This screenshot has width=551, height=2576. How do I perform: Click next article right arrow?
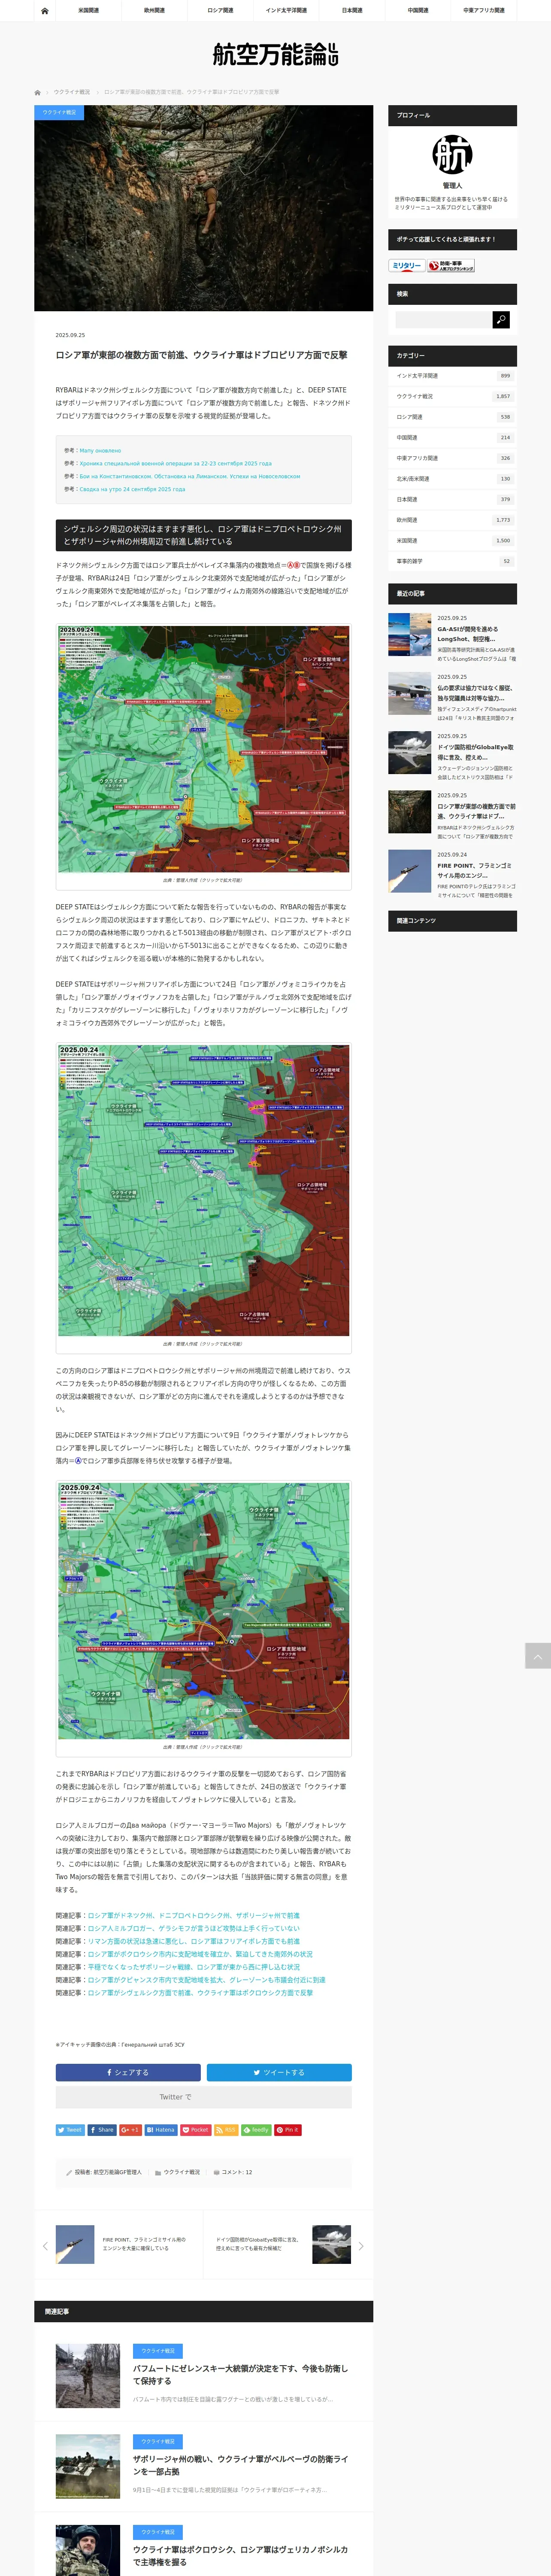click(x=361, y=2246)
